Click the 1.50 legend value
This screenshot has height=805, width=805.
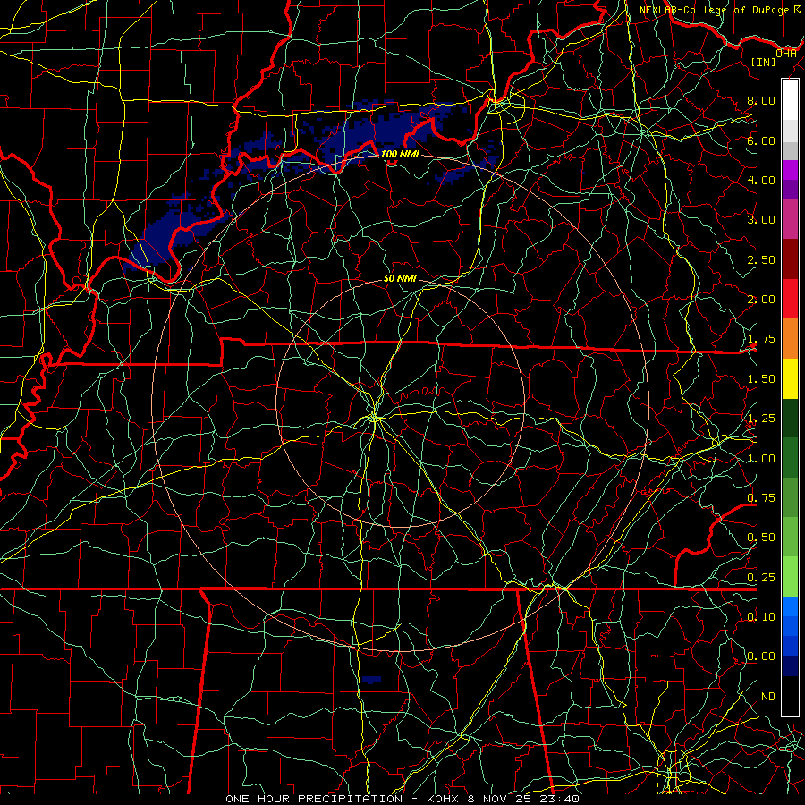pyautogui.click(x=761, y=379)
